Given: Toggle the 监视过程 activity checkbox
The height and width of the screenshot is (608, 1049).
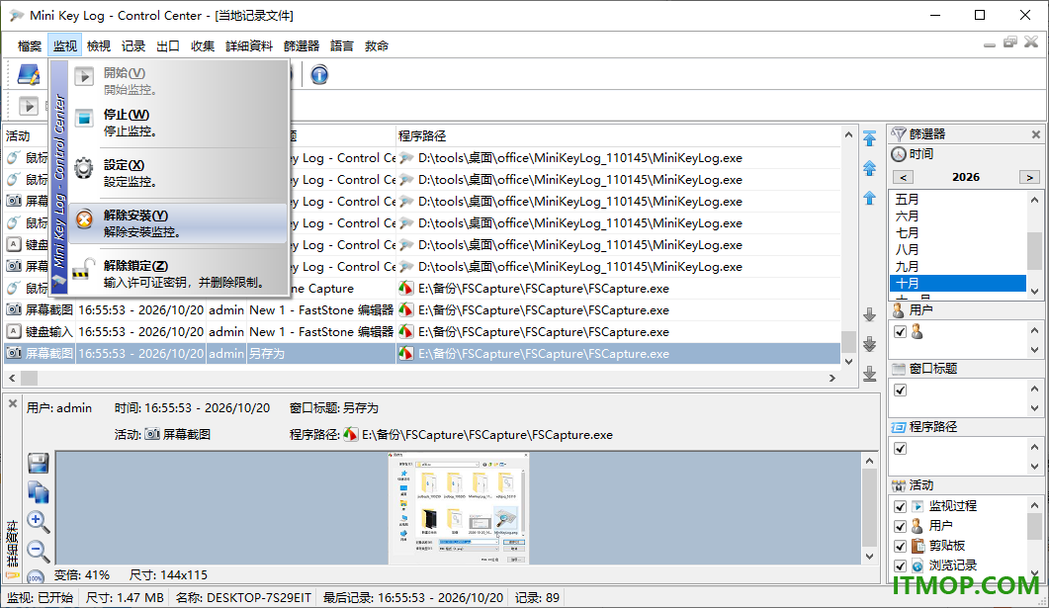Looking at the screenshot, I should tap(901, 506).
